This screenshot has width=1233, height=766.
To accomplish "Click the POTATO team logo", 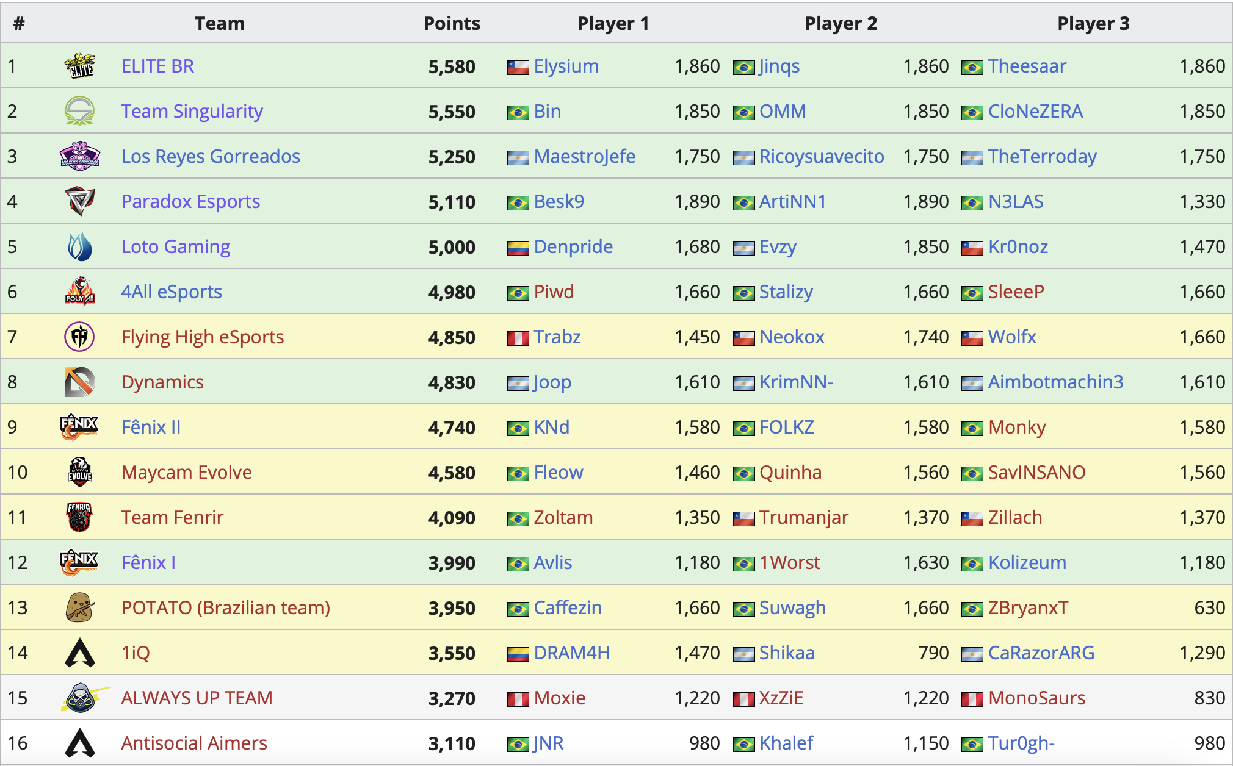I will [80, 607].
